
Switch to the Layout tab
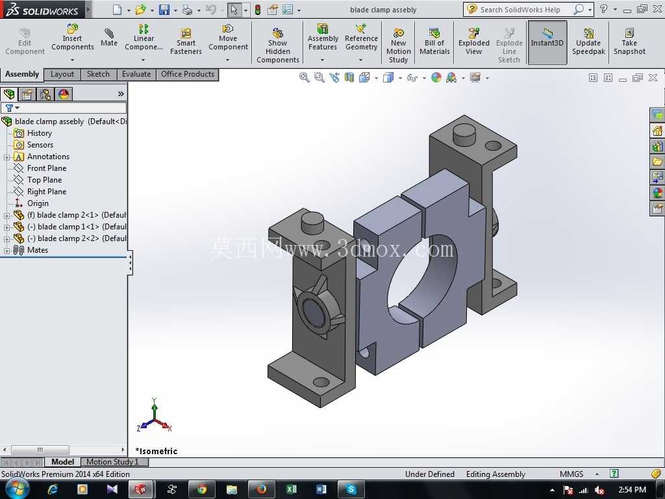pyautogui.click(x=62, y=74)
